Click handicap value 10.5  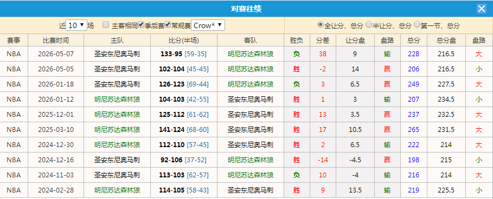[x=355, y=129]
